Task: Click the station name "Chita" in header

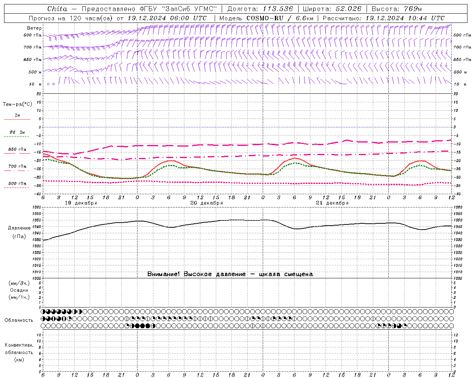Action: 57,8
